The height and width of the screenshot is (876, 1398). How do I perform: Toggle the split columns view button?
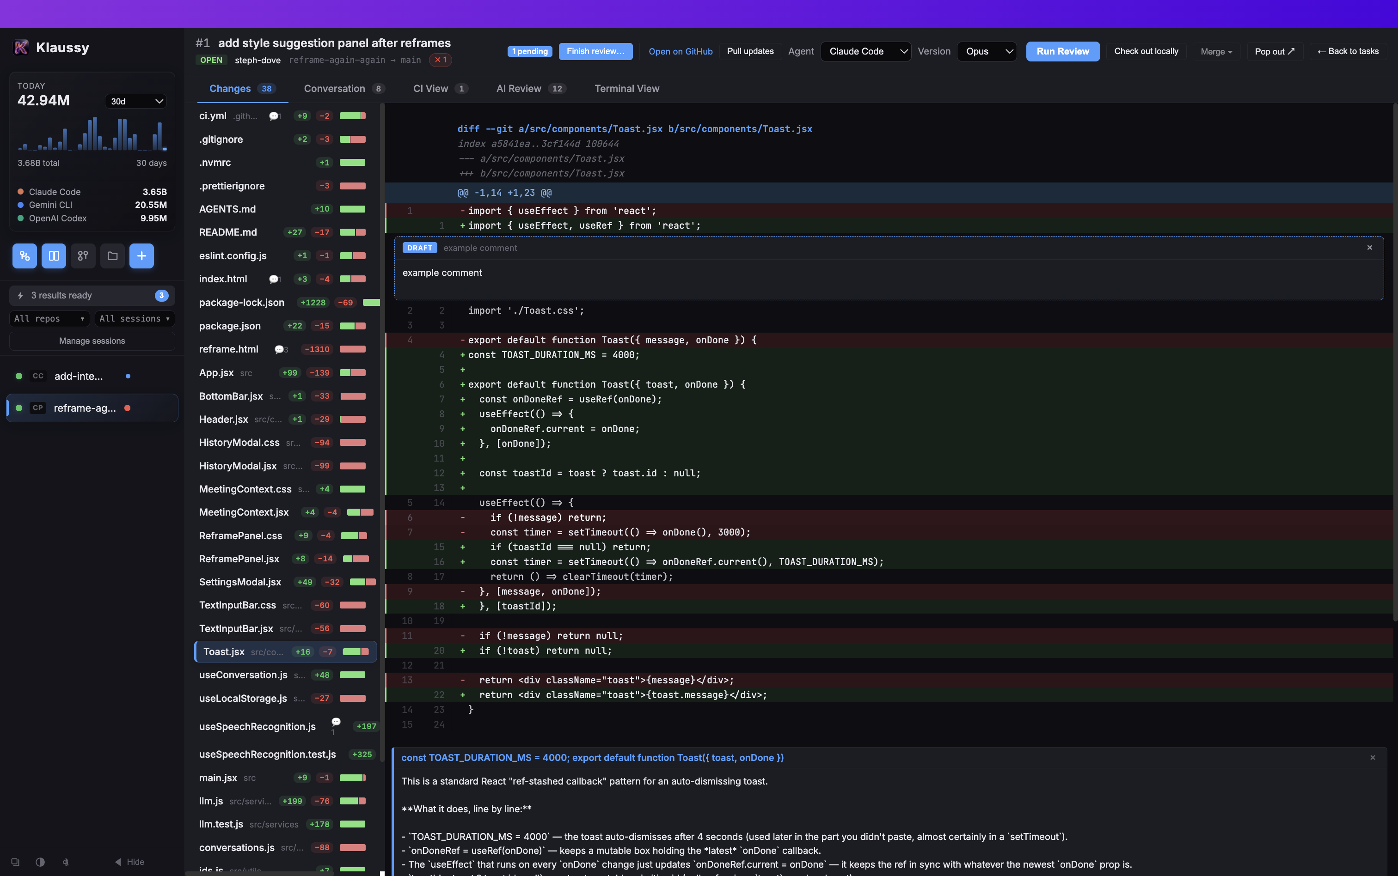[x=54, y=255]
